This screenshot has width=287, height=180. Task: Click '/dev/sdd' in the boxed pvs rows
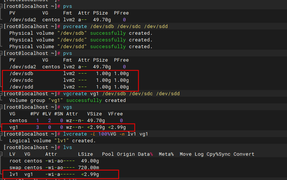click(21, 87)
